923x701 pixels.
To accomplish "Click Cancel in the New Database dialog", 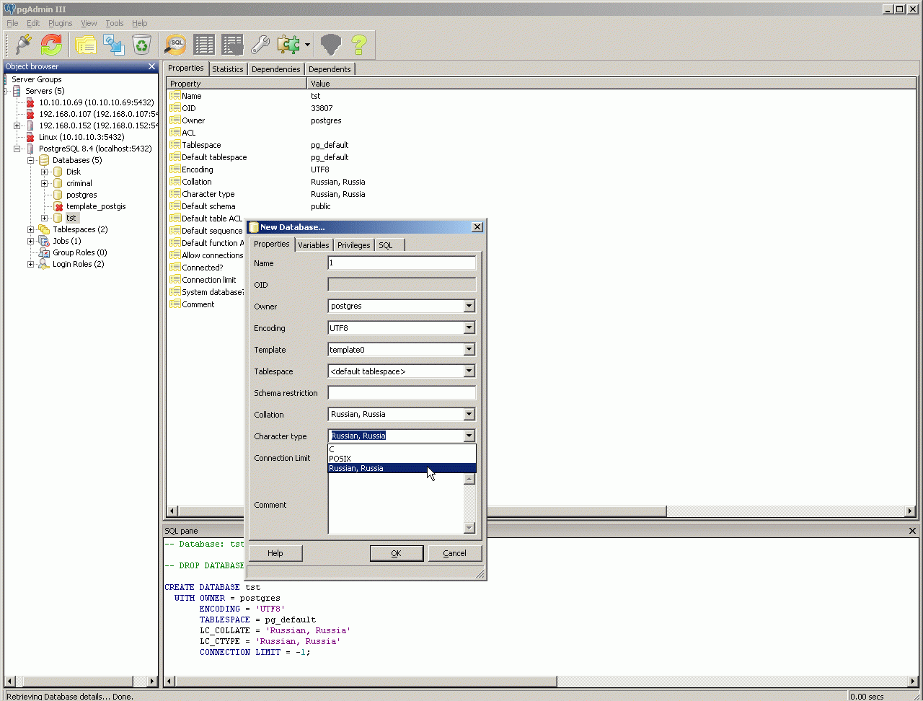I will pos(454,553).
